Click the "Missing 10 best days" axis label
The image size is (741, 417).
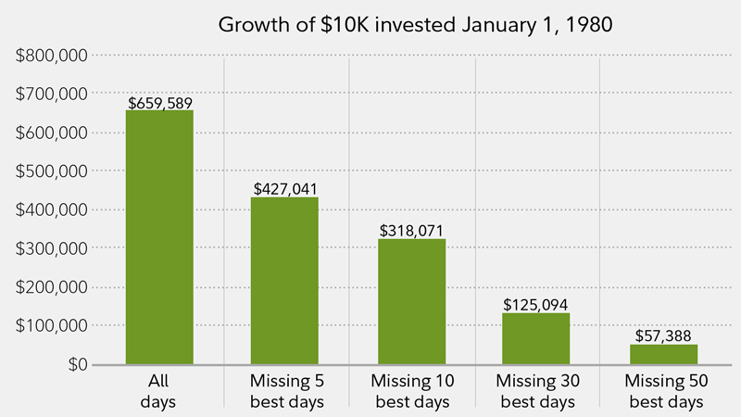(411, 391)
